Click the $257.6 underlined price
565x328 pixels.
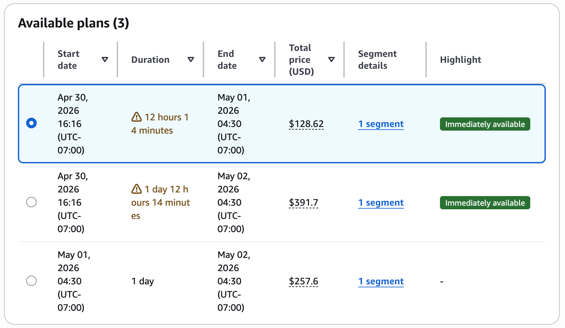[303, 281]
